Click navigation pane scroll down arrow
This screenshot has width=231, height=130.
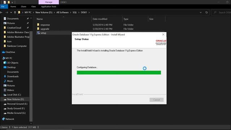pyautogui.click(x=31, y=123)
